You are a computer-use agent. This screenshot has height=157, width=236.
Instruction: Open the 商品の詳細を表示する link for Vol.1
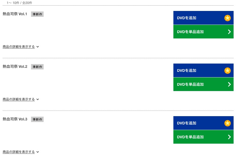(19, 47)
